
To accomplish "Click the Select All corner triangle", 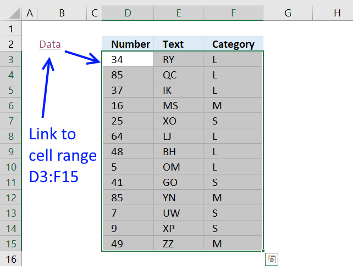I will click(14, 14).
